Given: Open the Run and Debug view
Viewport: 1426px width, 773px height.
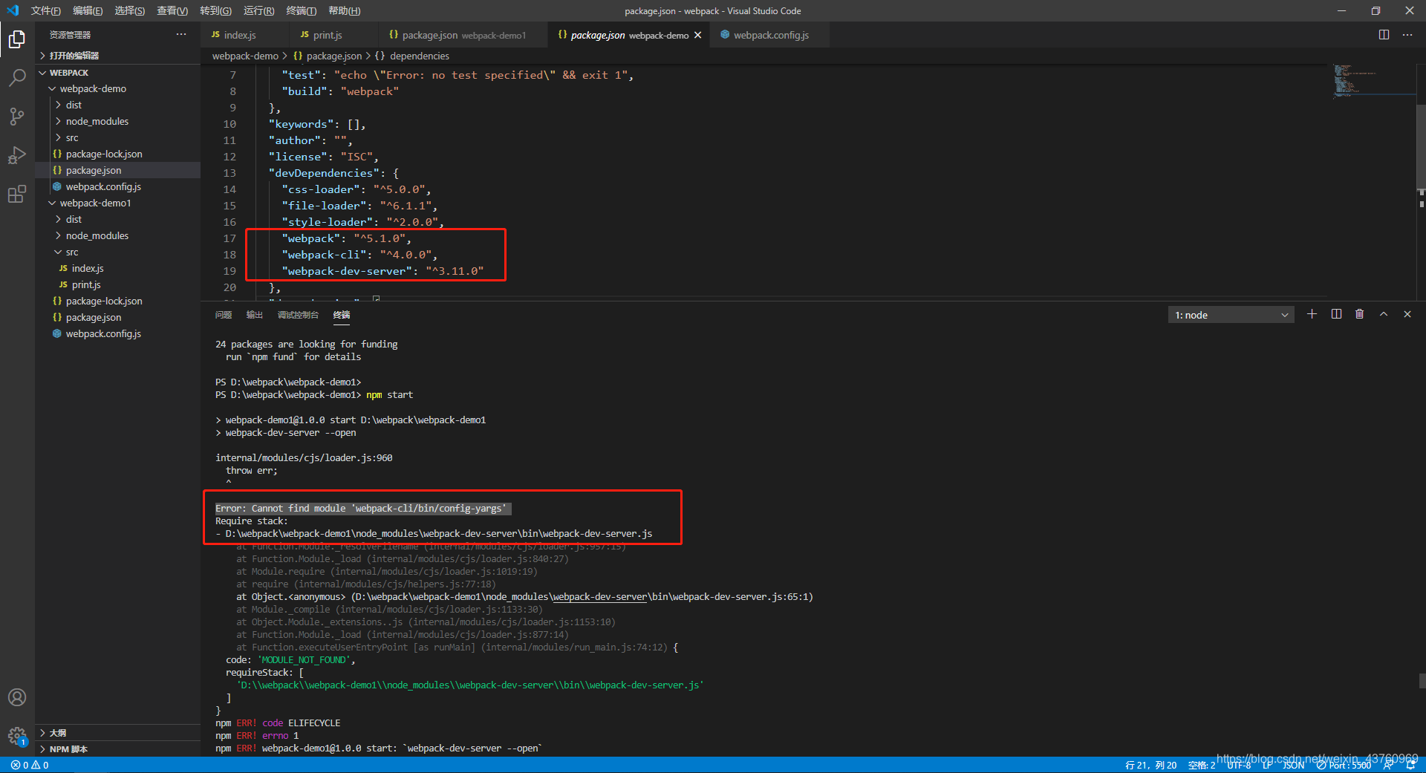Looking at the screenshot, I should click(17, 155).
